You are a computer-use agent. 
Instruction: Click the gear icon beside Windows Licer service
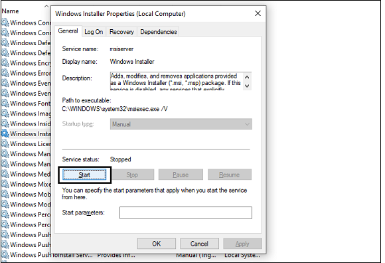5,143
